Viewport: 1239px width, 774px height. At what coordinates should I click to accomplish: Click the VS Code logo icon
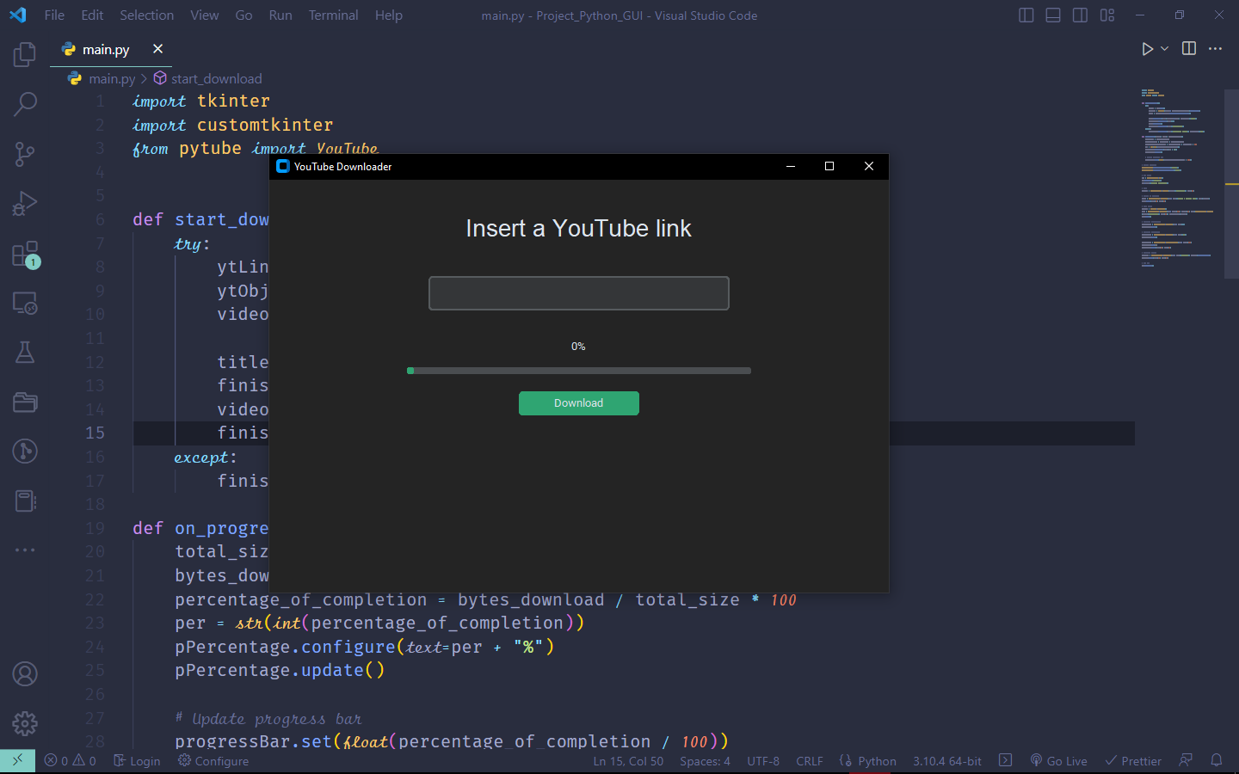(18, 15)
